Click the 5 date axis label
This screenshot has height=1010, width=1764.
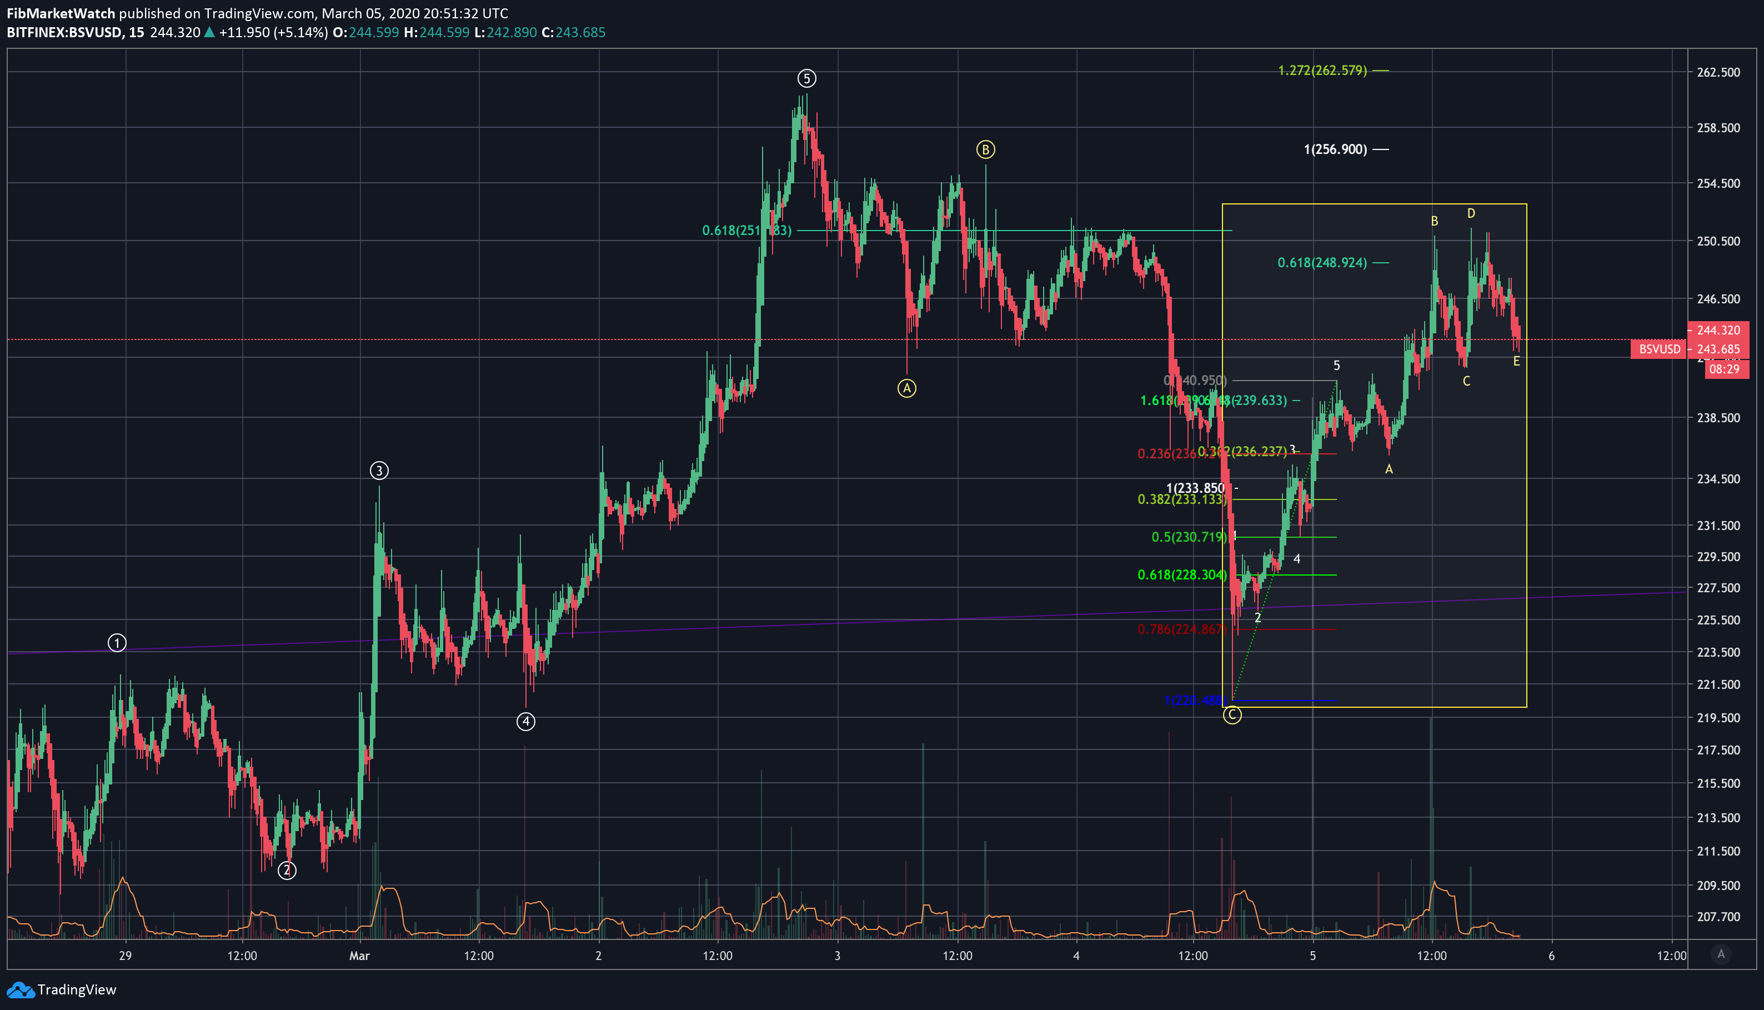(1312, 957)
